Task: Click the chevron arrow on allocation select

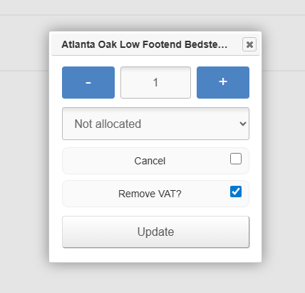Action: (243, 124)
